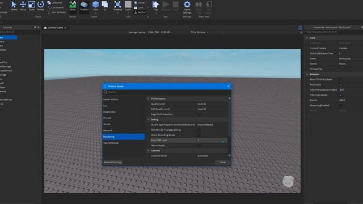Uncheck the Archivable property

[341, 84]
